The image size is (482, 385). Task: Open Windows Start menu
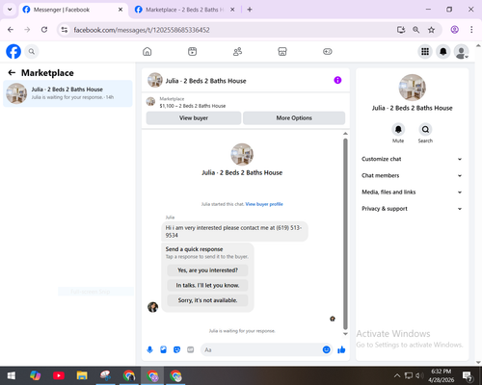tap(12, 375)
